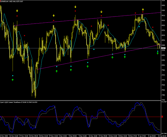Click the 8251 price scale label

163,55
